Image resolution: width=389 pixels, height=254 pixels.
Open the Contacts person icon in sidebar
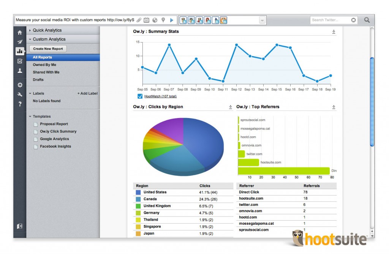tap(20, 71)
